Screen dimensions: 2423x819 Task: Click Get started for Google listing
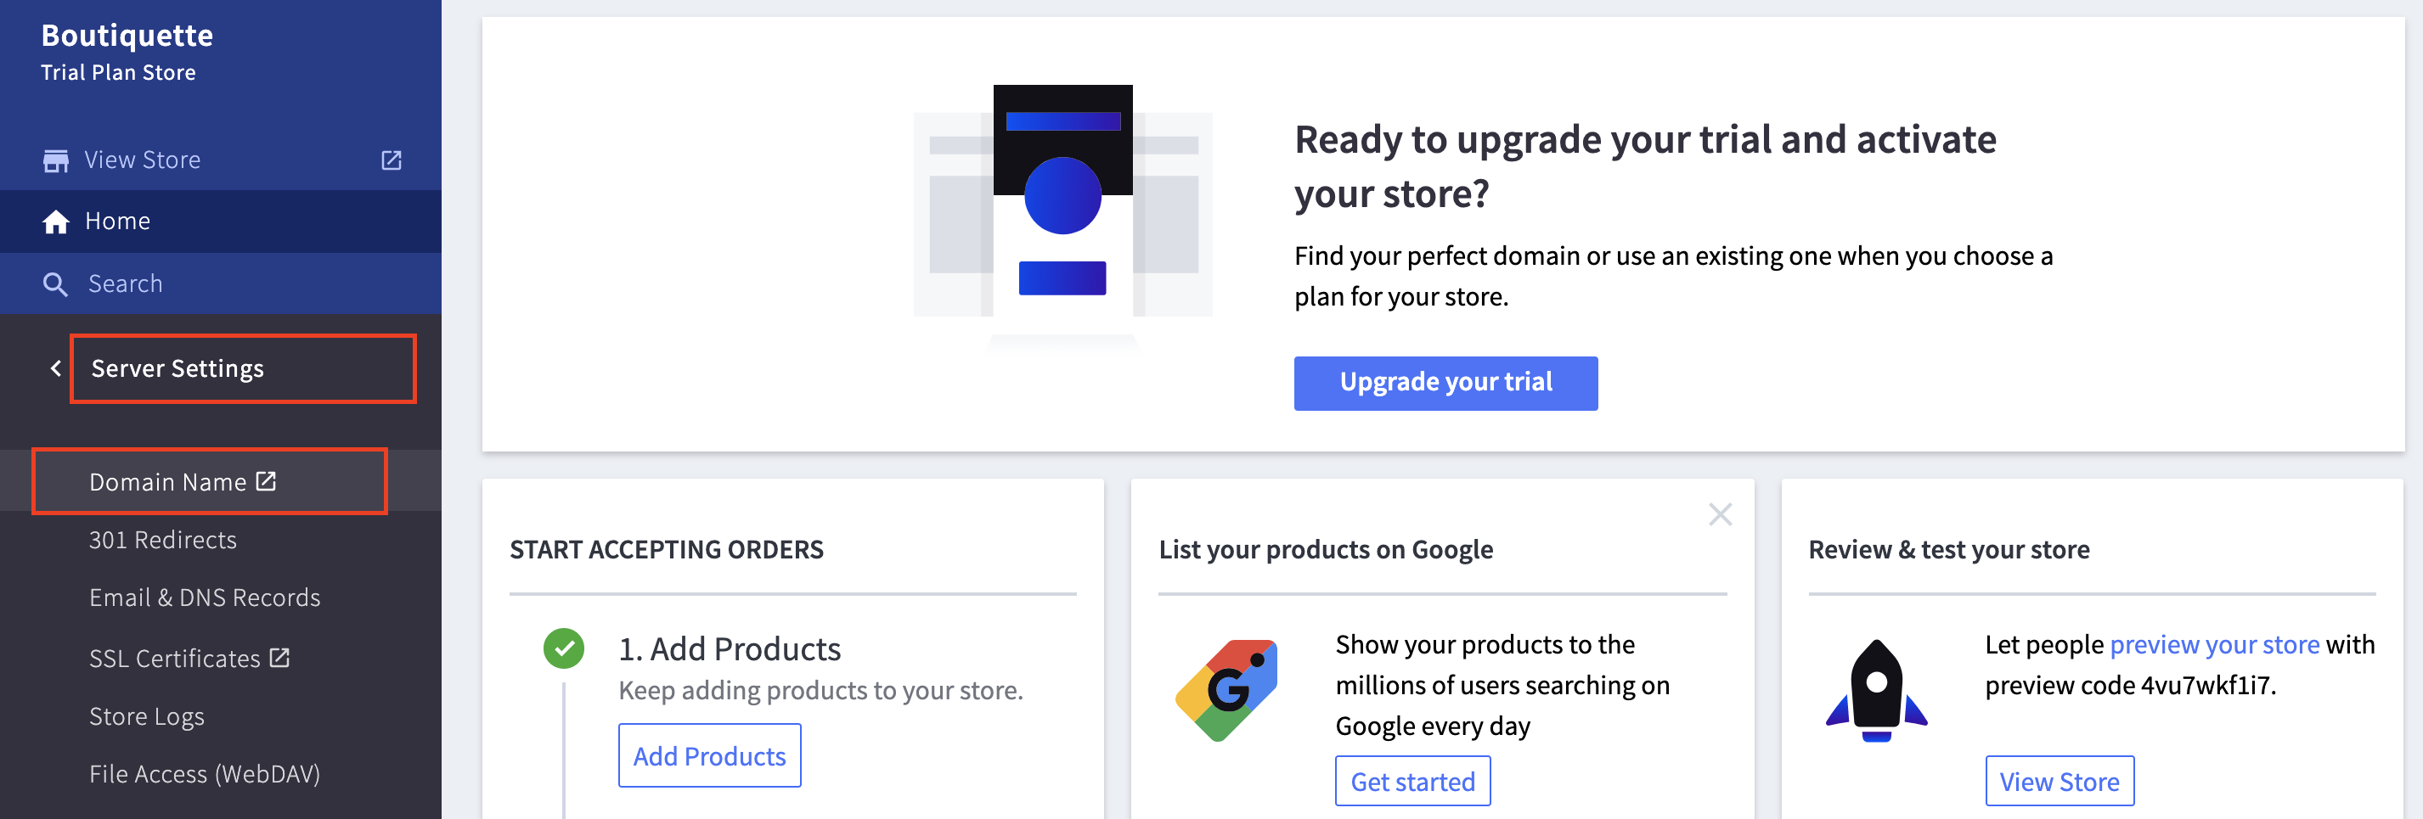[1412, 782]
